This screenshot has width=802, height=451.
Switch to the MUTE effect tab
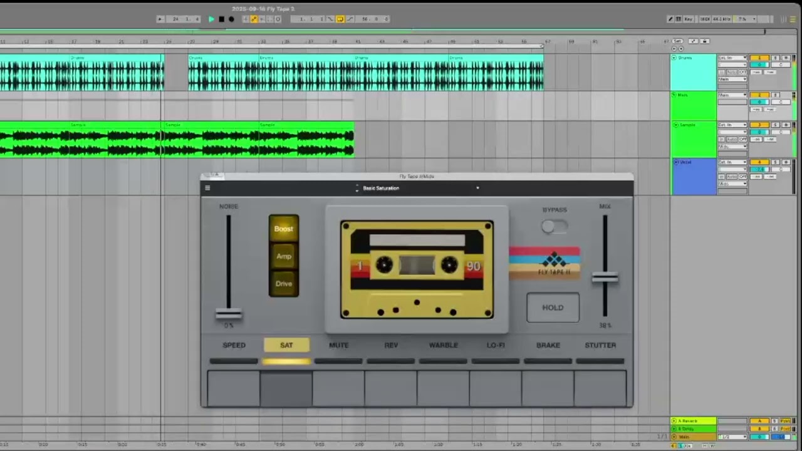coord(339,345)
